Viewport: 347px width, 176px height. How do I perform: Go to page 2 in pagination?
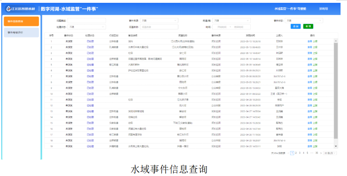296,153
